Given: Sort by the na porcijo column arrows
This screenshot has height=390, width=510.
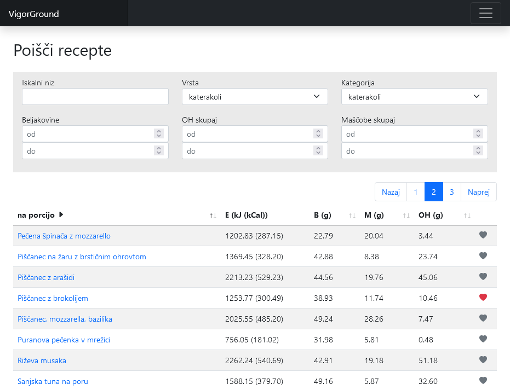Looking at the screenshot, I should (213, 216).
